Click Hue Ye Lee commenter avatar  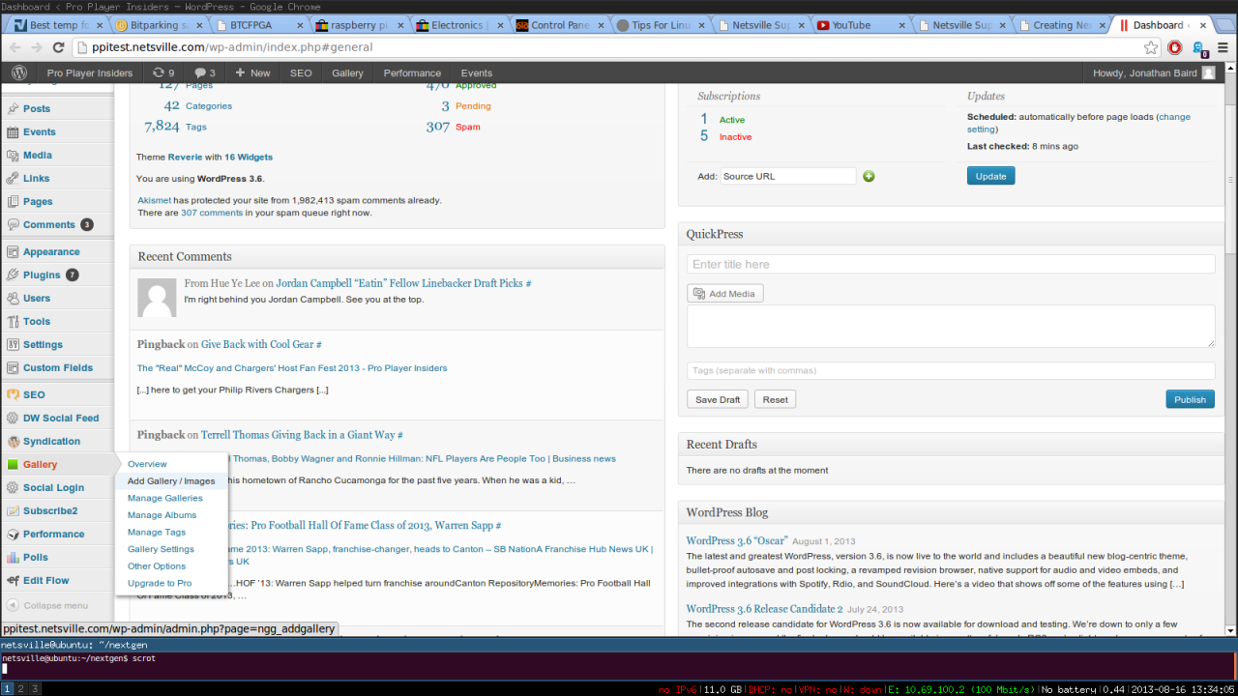point(157,298)
